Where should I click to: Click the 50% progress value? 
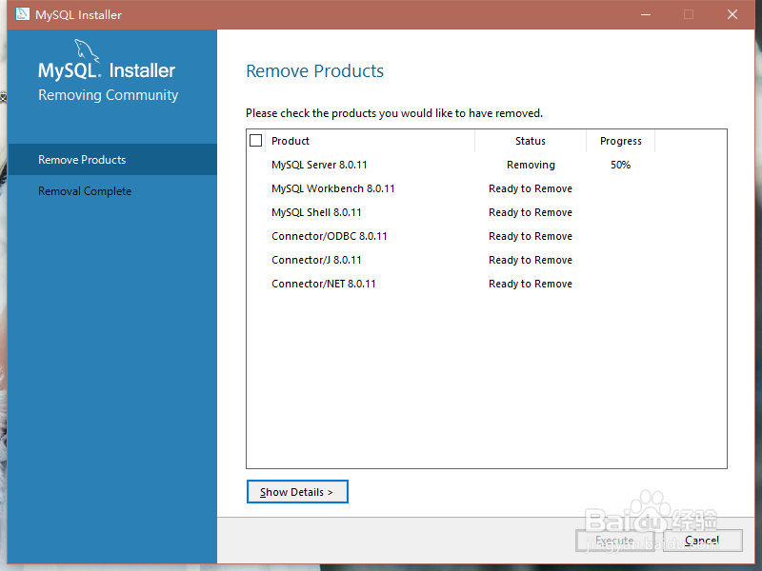621,165
